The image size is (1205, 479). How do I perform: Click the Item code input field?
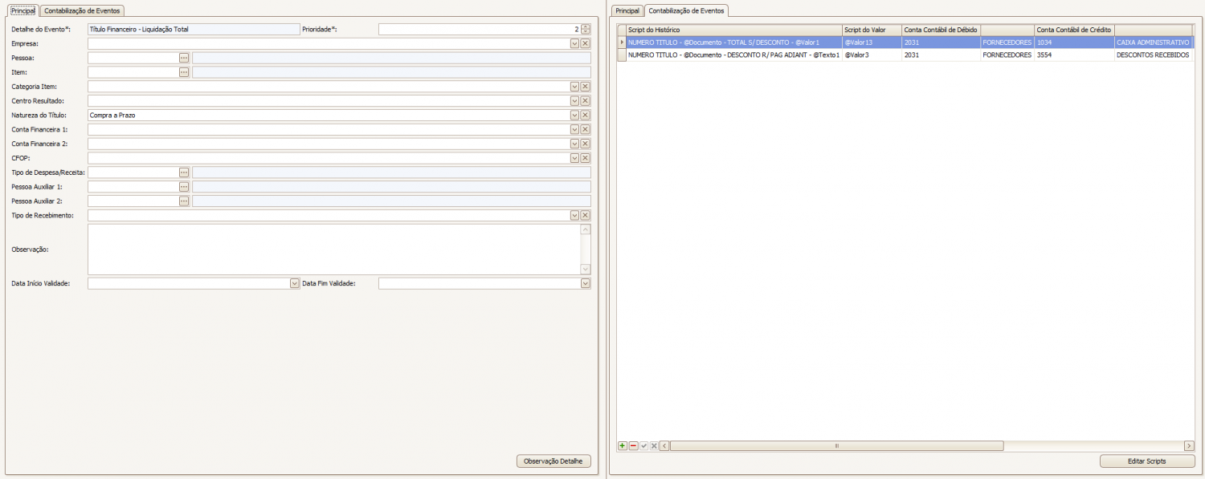click(133, 72)
